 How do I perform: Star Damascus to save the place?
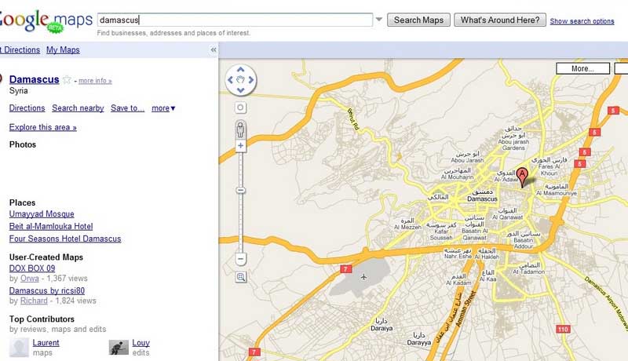[67, 80]
